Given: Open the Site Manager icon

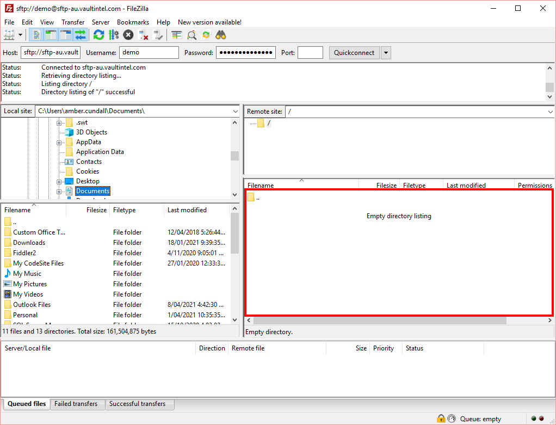Looking at the screenshot, I should 9,35.
